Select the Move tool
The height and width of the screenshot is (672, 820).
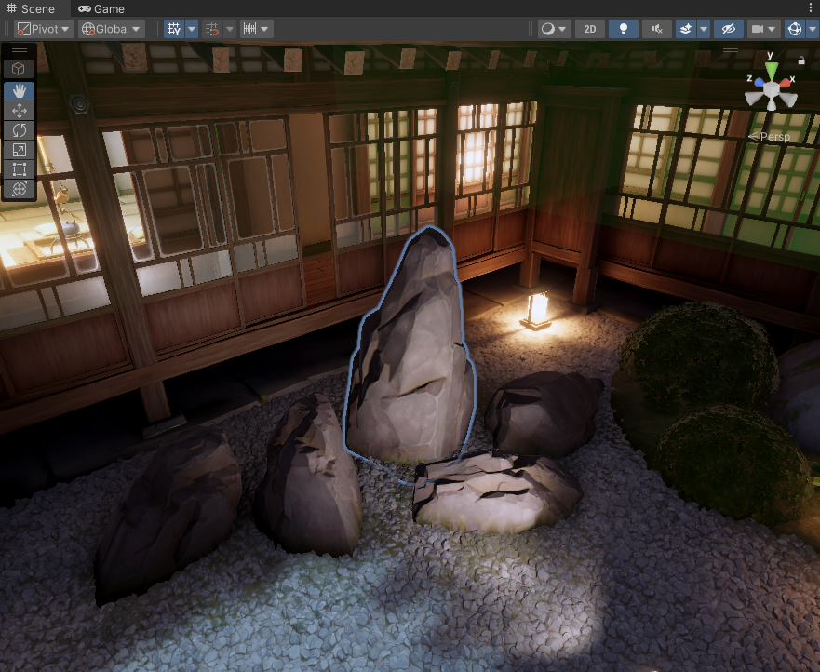(x=20, y=111)
